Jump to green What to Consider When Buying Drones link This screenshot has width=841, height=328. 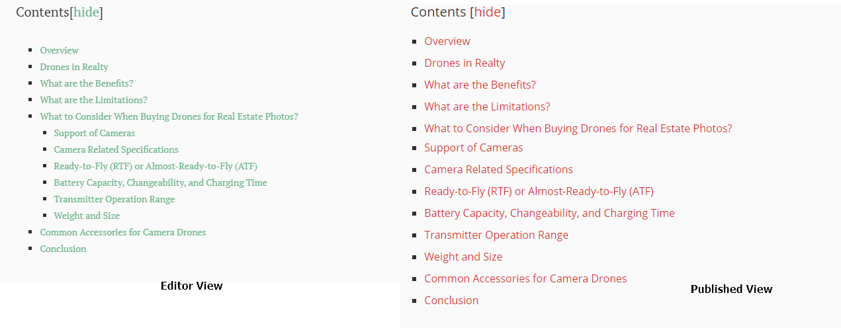169,116
